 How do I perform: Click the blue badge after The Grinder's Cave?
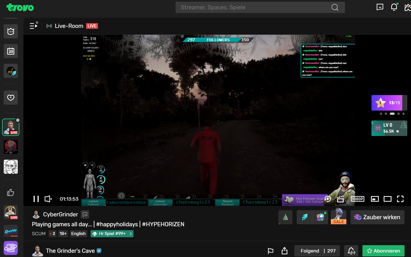(x=99, y=251)
